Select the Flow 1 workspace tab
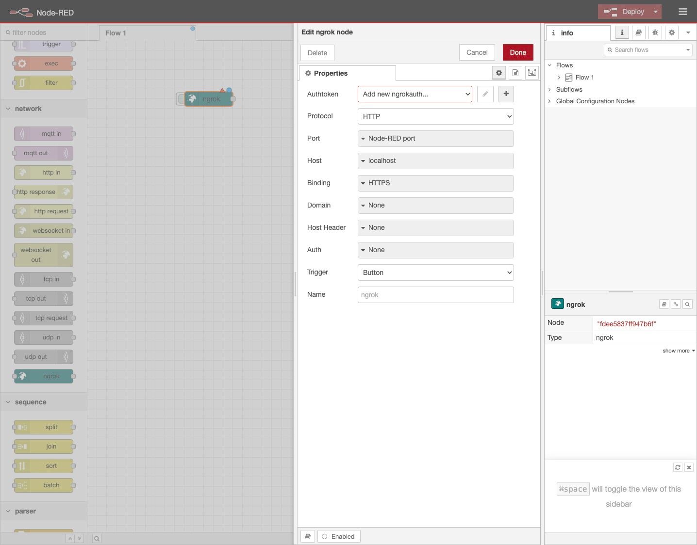Viewport: 697px width, 545px height. [116, 33]
